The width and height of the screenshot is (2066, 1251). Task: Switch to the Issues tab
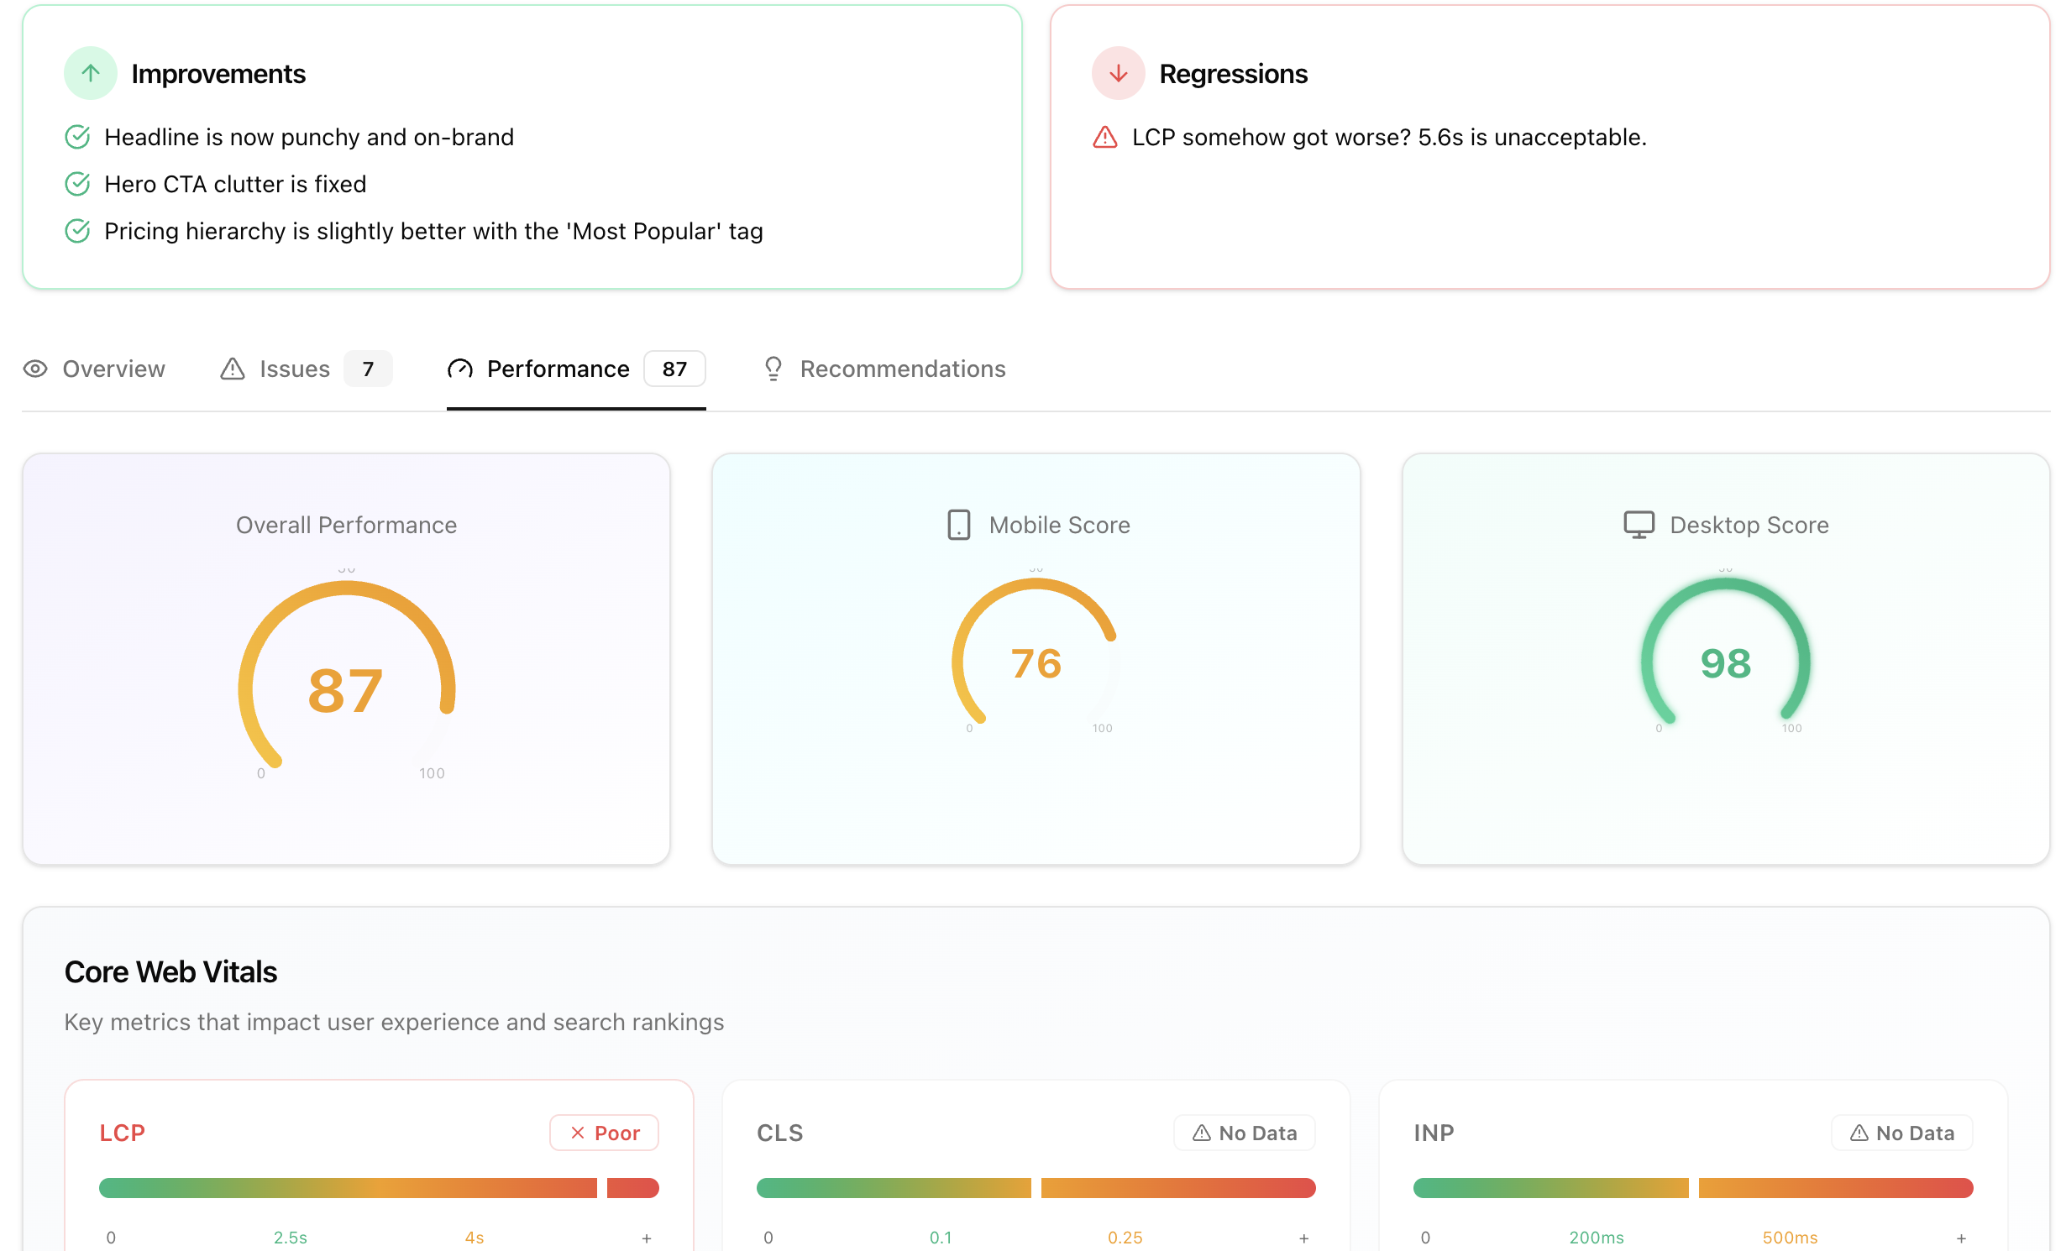(294, 369)
